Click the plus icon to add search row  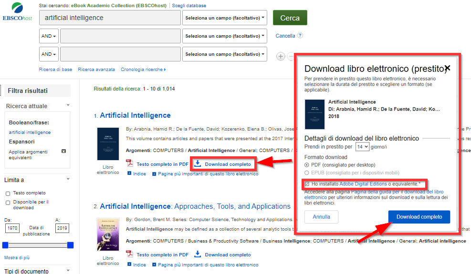coord(281,56)
